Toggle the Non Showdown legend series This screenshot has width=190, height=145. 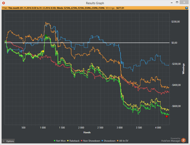(x=90, y=141)
